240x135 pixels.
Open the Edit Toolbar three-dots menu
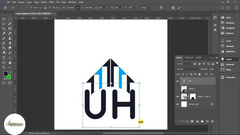[10, 67]
